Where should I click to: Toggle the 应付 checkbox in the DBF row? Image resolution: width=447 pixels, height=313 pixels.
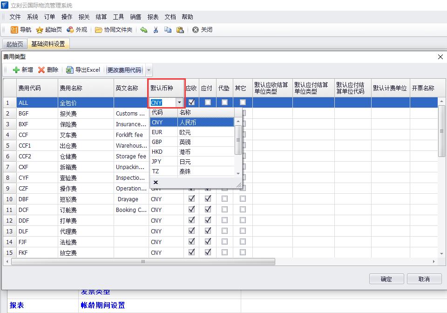208,199
